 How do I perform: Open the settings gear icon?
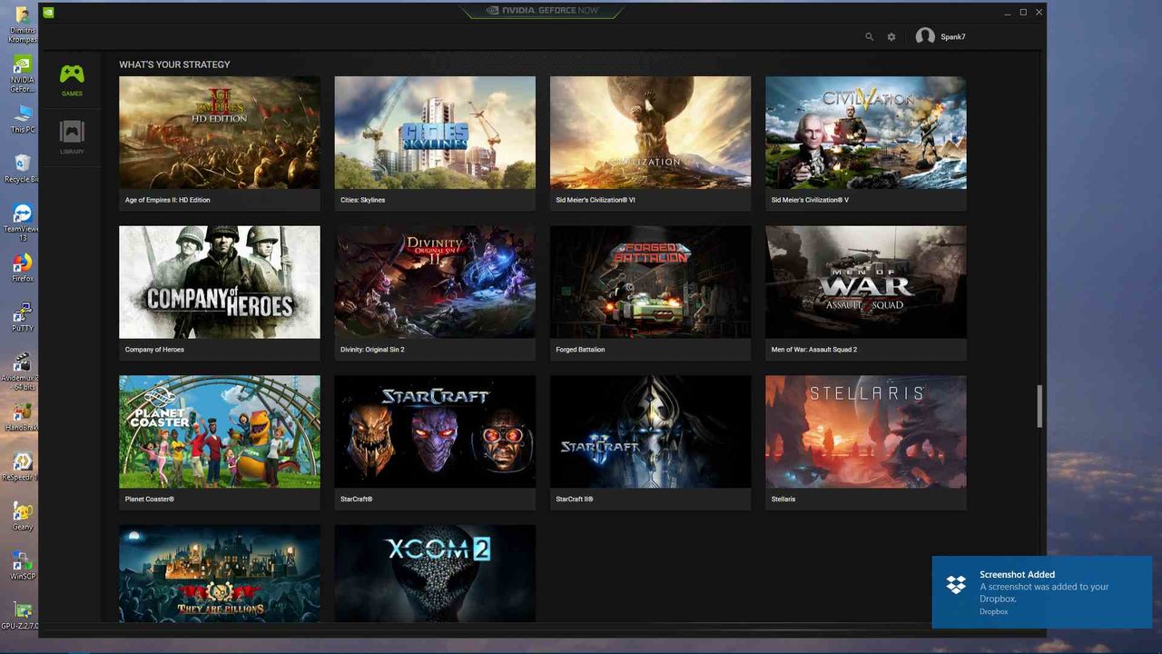(x=891, y=37)
